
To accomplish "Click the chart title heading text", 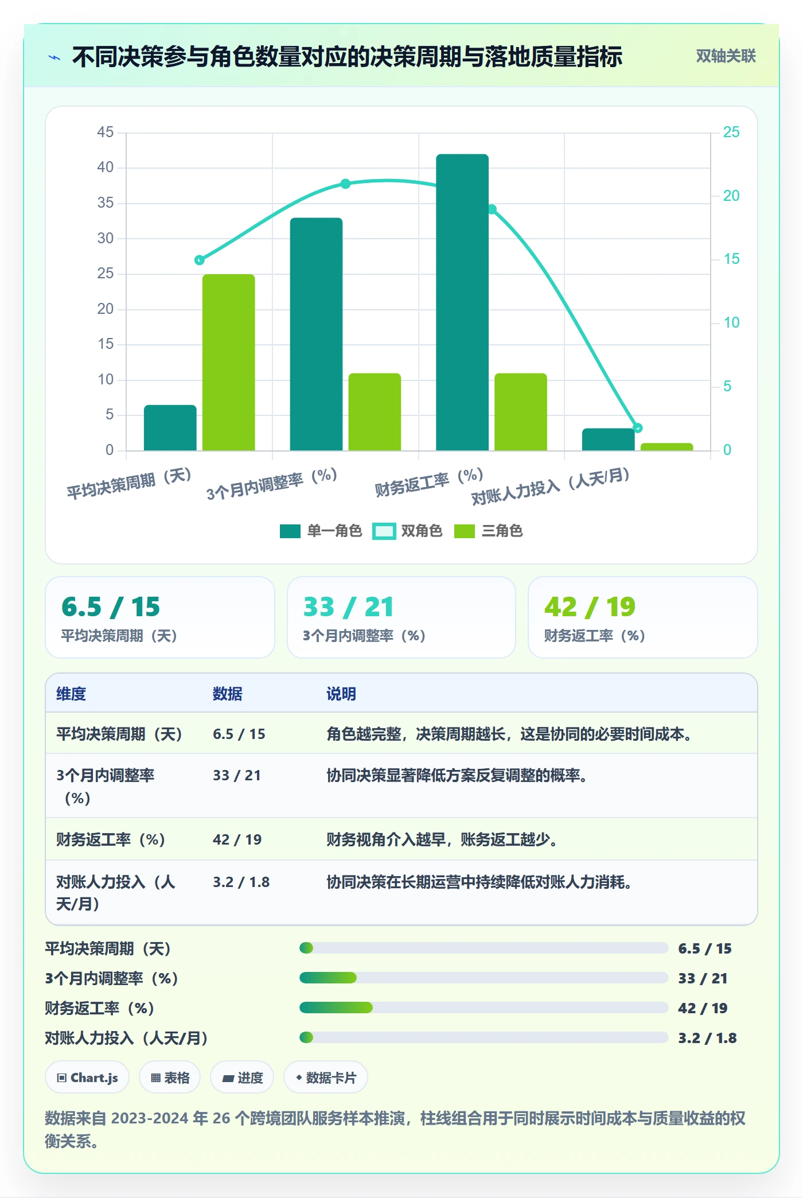I will [x=347, y=57].
